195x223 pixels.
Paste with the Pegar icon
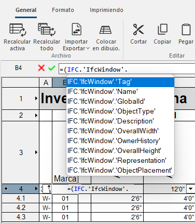pyautogui.click(x=186, y=30)
